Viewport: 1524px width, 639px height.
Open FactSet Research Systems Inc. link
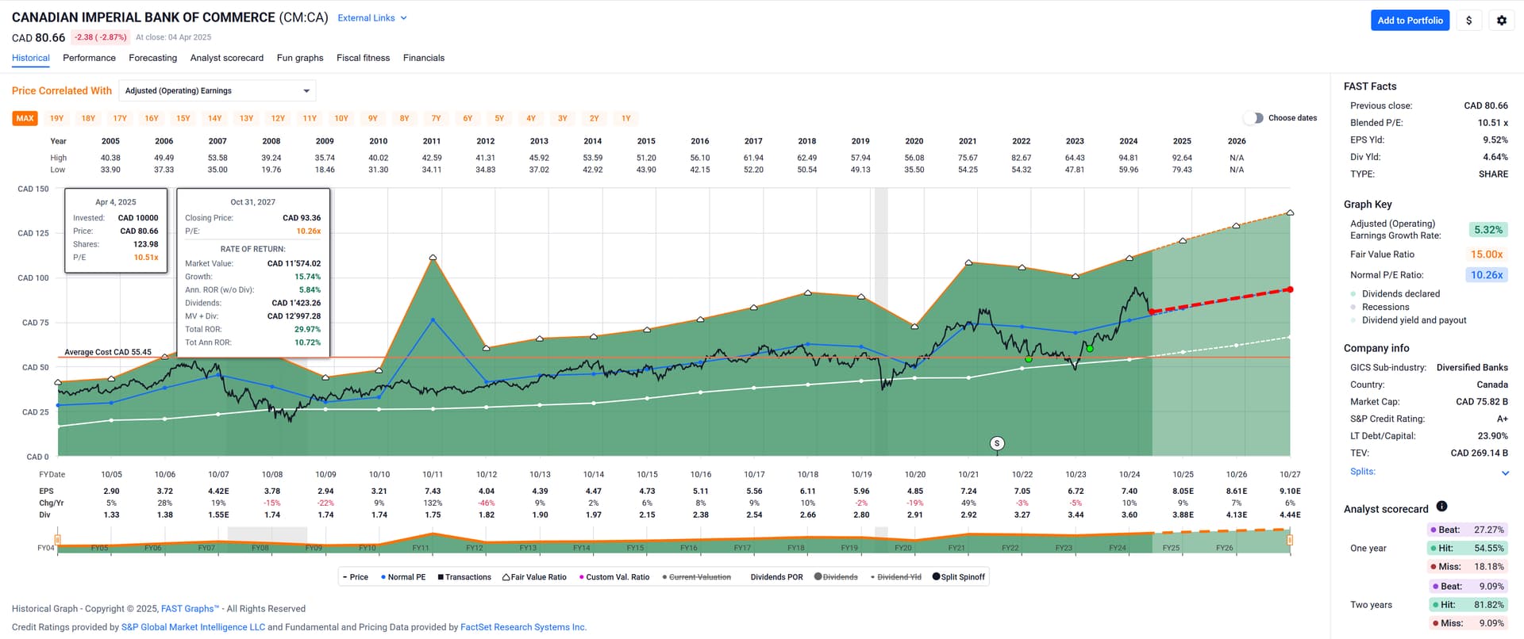coord(523,627)
